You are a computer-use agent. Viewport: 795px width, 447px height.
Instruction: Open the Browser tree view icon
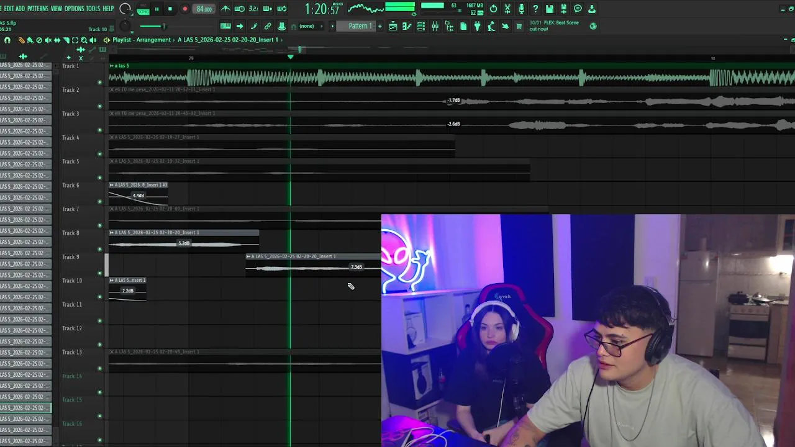click(449, 26)
